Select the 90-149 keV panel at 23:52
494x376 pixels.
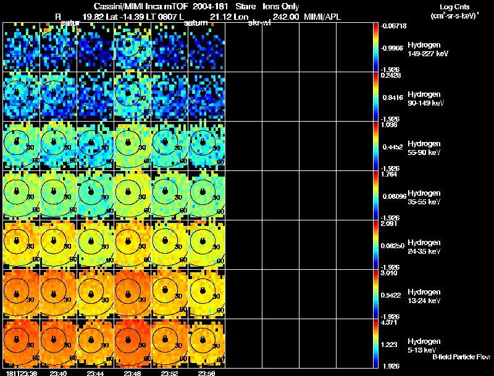(x=170, y=97)
